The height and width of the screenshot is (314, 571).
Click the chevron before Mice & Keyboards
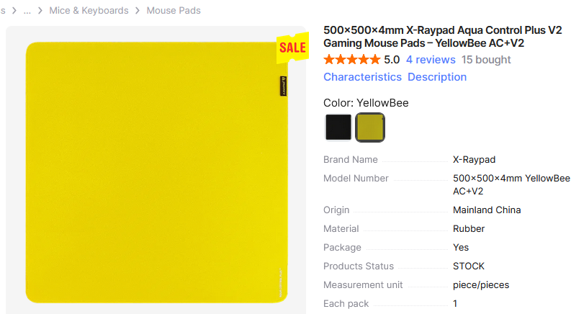point(40,11)
